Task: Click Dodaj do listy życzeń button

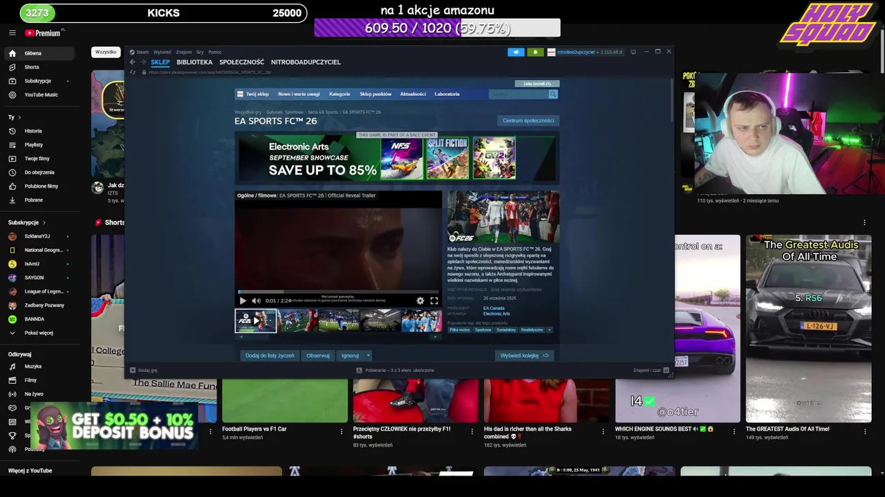Action: [x=270, y=355]
